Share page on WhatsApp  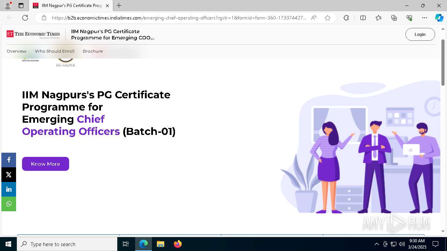click(x=9, y=204)
